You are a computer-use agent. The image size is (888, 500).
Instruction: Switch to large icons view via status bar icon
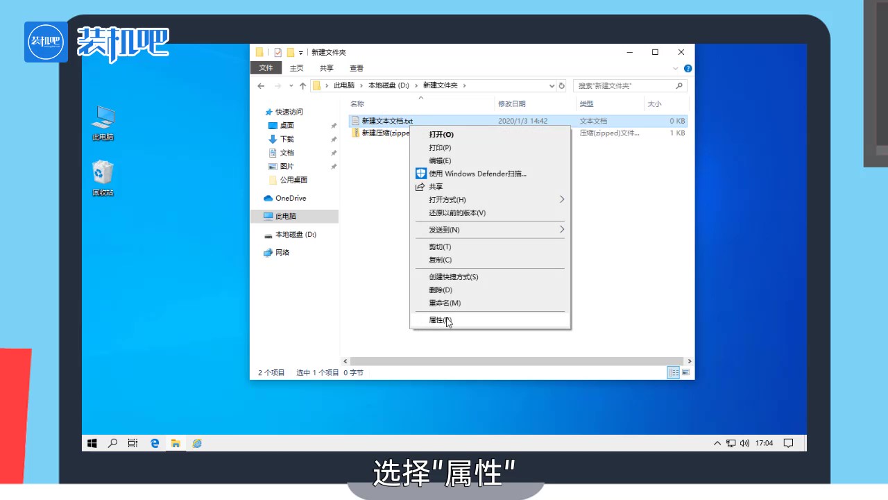coord(685,372)
